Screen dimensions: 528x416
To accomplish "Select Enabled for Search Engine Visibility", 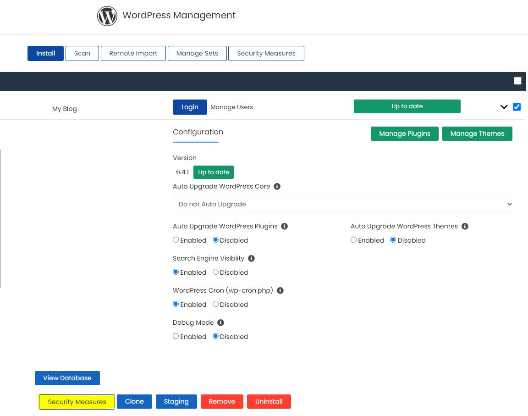I will 176,272.
